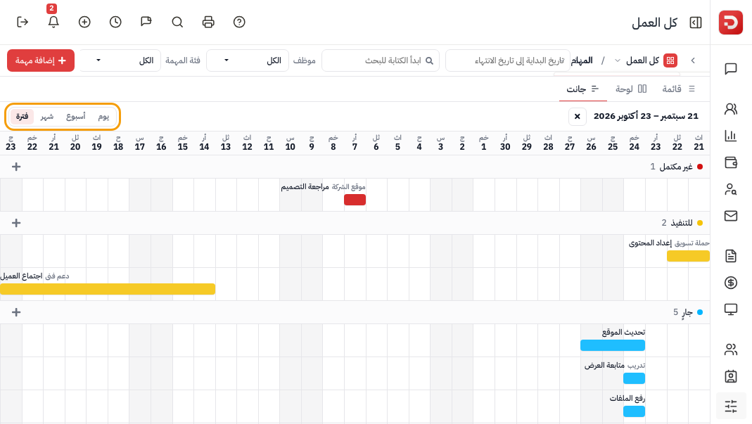Add a task to the جارٍ group

pyautogui.click(x=16, y=312)
